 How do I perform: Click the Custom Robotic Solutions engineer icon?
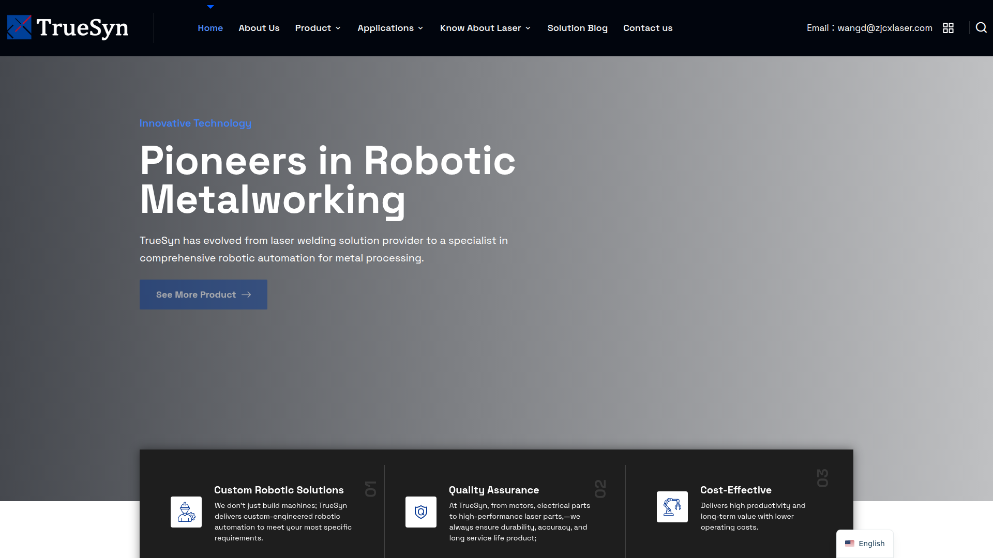point(186,512)
